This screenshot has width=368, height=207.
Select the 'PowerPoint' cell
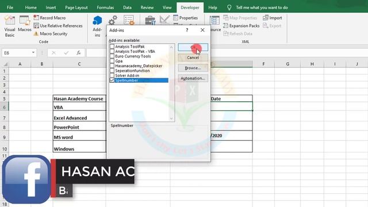tap(79, 126)
